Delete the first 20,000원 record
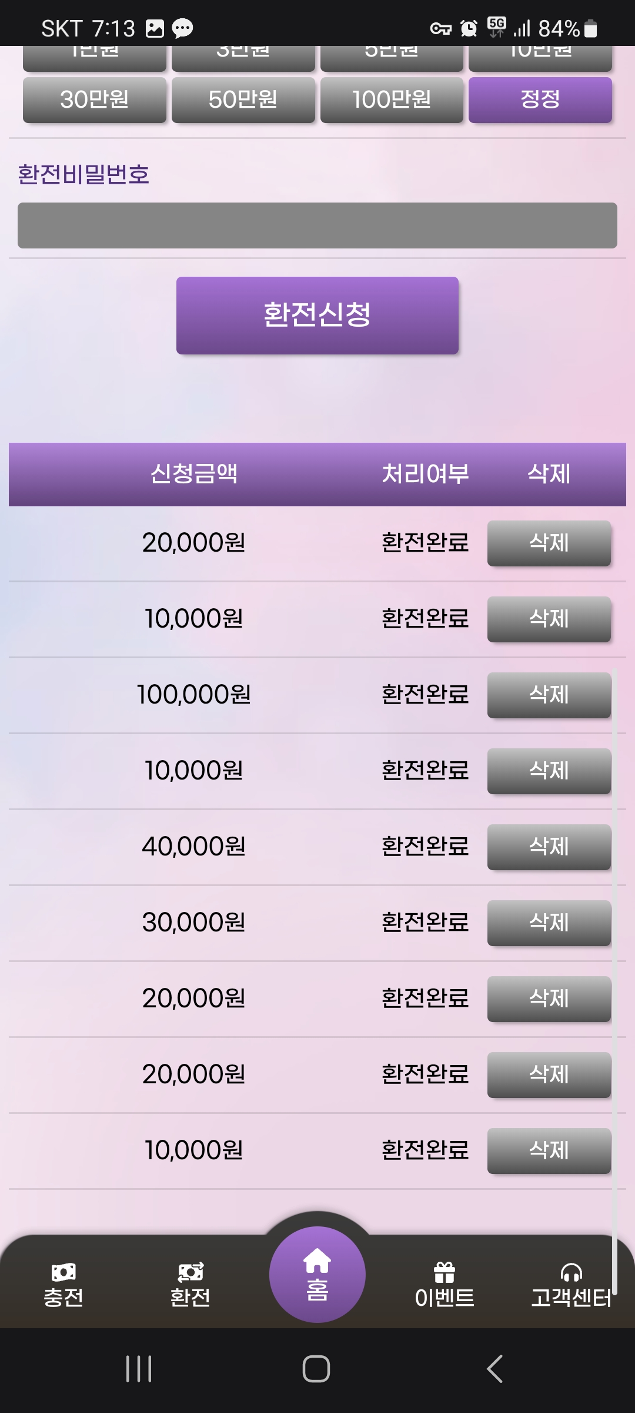 549,543
